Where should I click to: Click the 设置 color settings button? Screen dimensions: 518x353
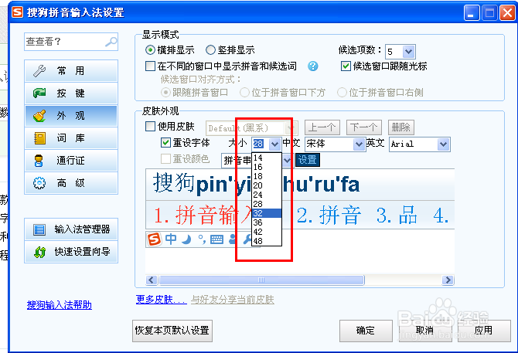[308, 160]
